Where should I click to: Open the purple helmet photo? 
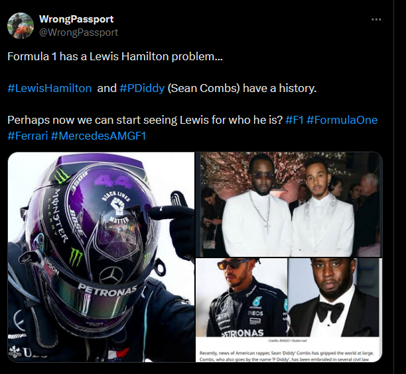(101, 257)
